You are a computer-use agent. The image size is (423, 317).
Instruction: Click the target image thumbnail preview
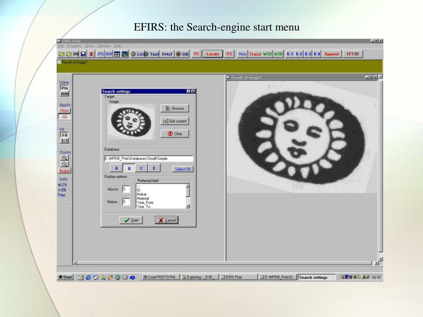131,122
